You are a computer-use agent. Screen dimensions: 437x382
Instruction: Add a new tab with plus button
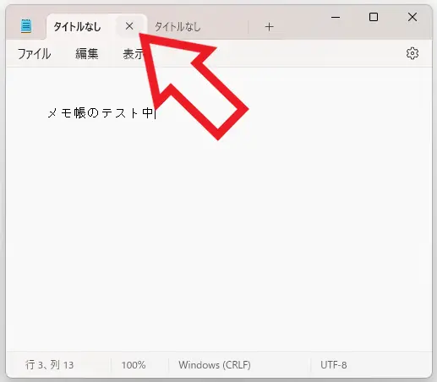click(x=269, y=27)
